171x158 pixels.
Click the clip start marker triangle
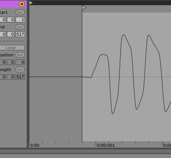pos(84,8)
